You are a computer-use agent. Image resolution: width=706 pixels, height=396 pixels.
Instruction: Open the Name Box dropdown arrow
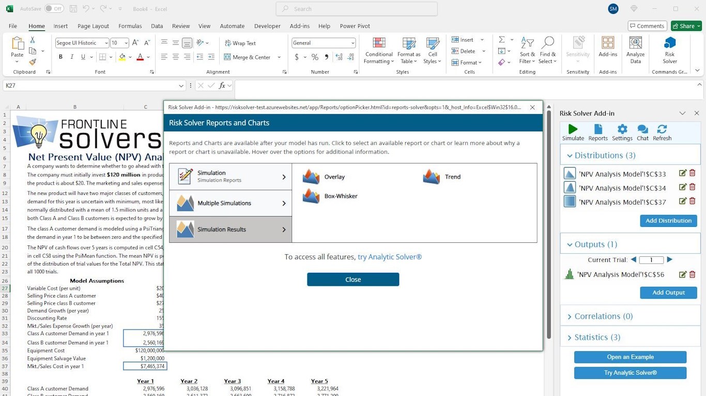pyautogui.click(x=181, y=86)
